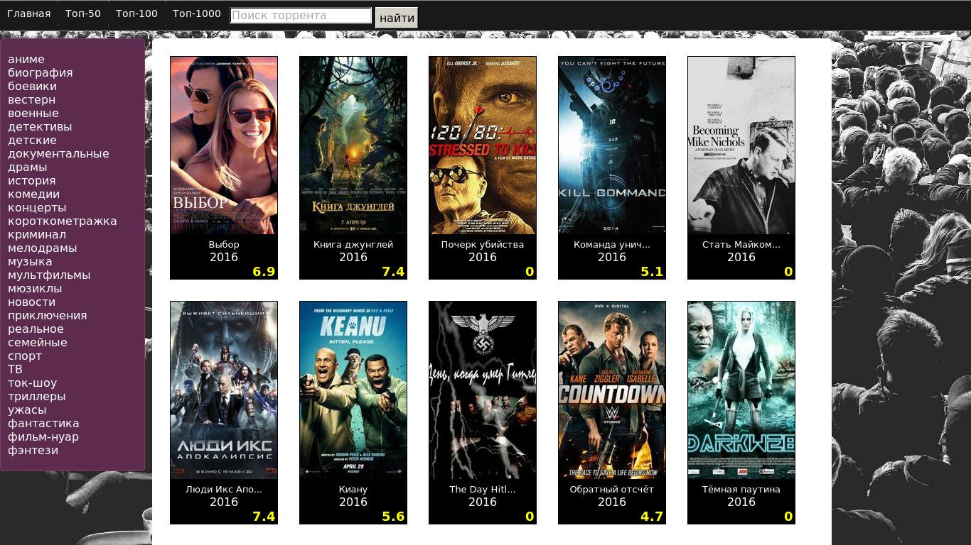Open the концерты category
This screenshot has width=971, height=545.
coord(37,208)
